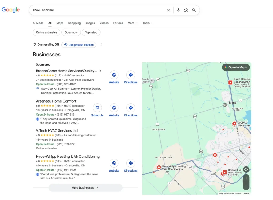The image size is (273, 200).
Task: Click Use precise location button
Action: point(79,45)
